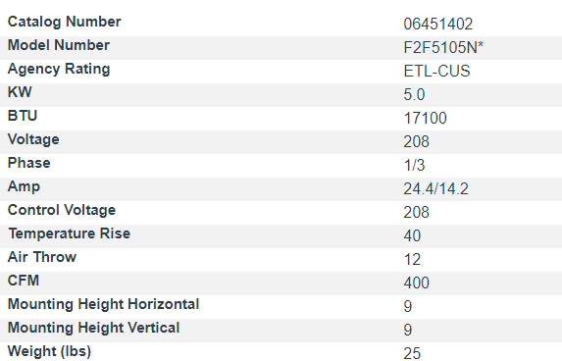
Task: Select model number F2F5105N*
Action: tap(443, 48)
